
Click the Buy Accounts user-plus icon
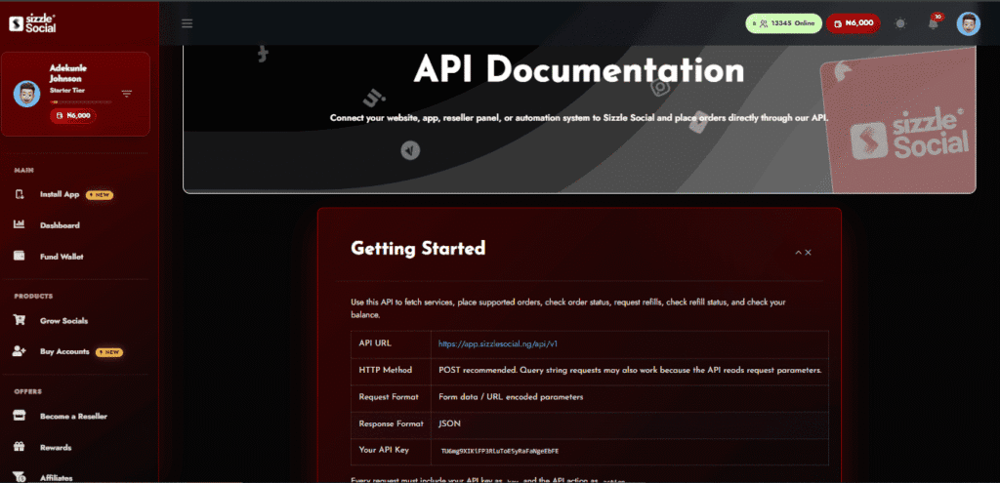click(20, 351)
